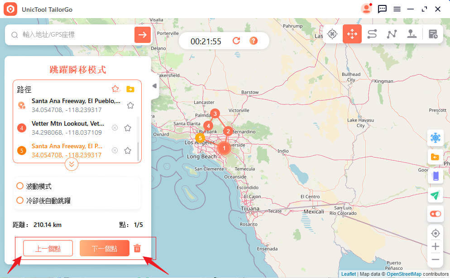Click map marker number 3
This screenshot has width=450, height=278.
pos(215,113)
